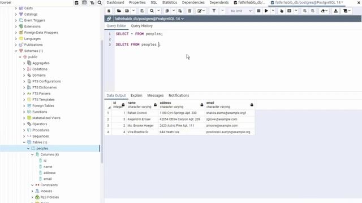Click the Rollback transaction icon
This screenshot has width=362, height=203.
(313, 11)
